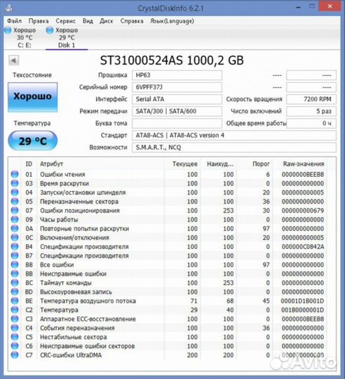The image size is (345, 379).
Task: Click status icon of Время раскрутки row
Action: point(15,183)
